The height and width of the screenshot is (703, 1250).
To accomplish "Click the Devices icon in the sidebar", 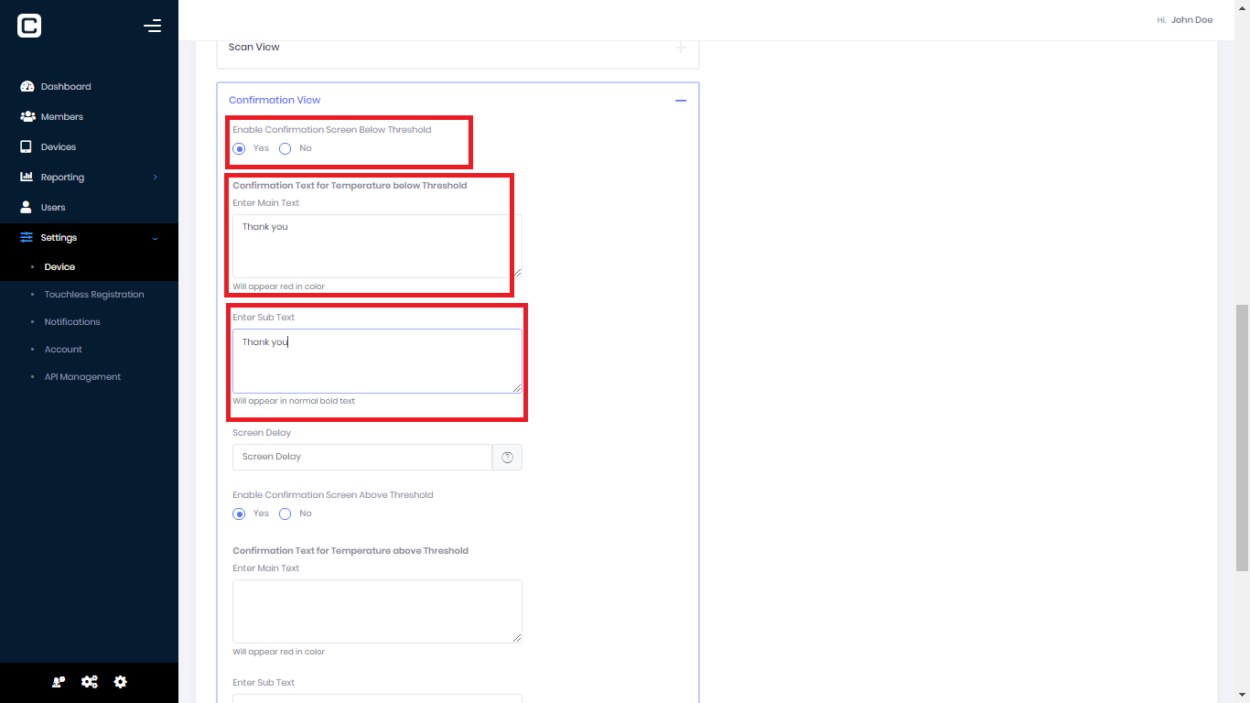I will click(x=27, y=146).
